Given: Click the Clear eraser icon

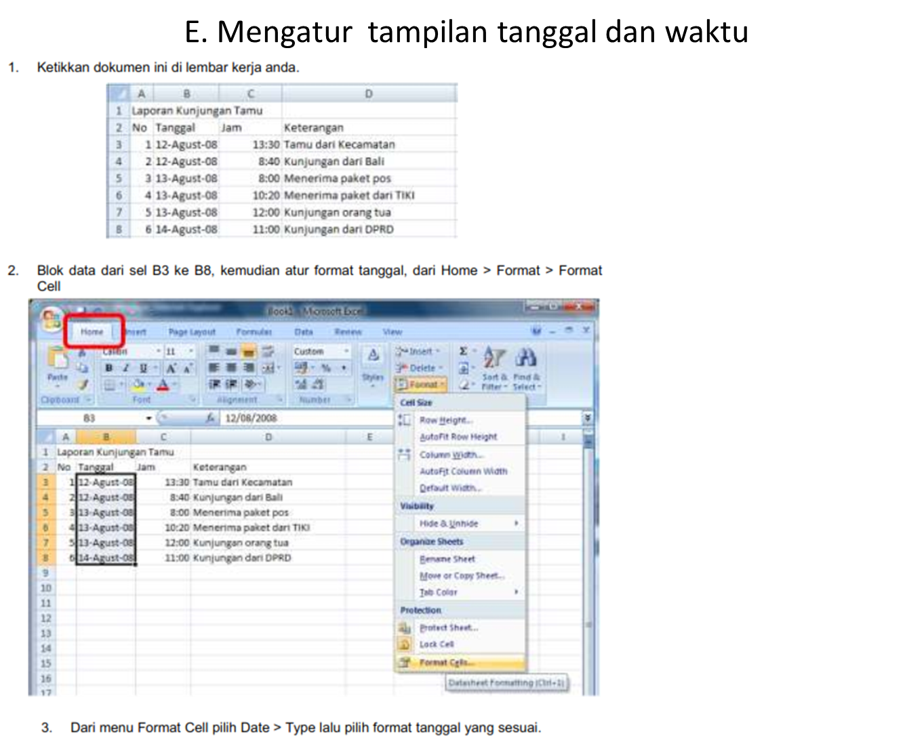Looking at the screenshot, I should click(464, 384).
